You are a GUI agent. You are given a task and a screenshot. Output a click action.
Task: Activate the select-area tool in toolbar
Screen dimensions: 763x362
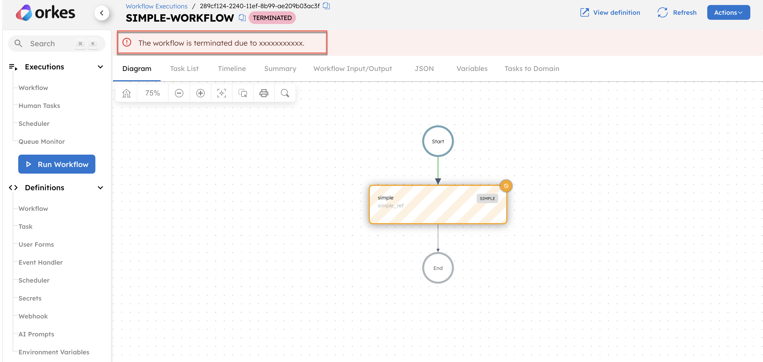243,93
